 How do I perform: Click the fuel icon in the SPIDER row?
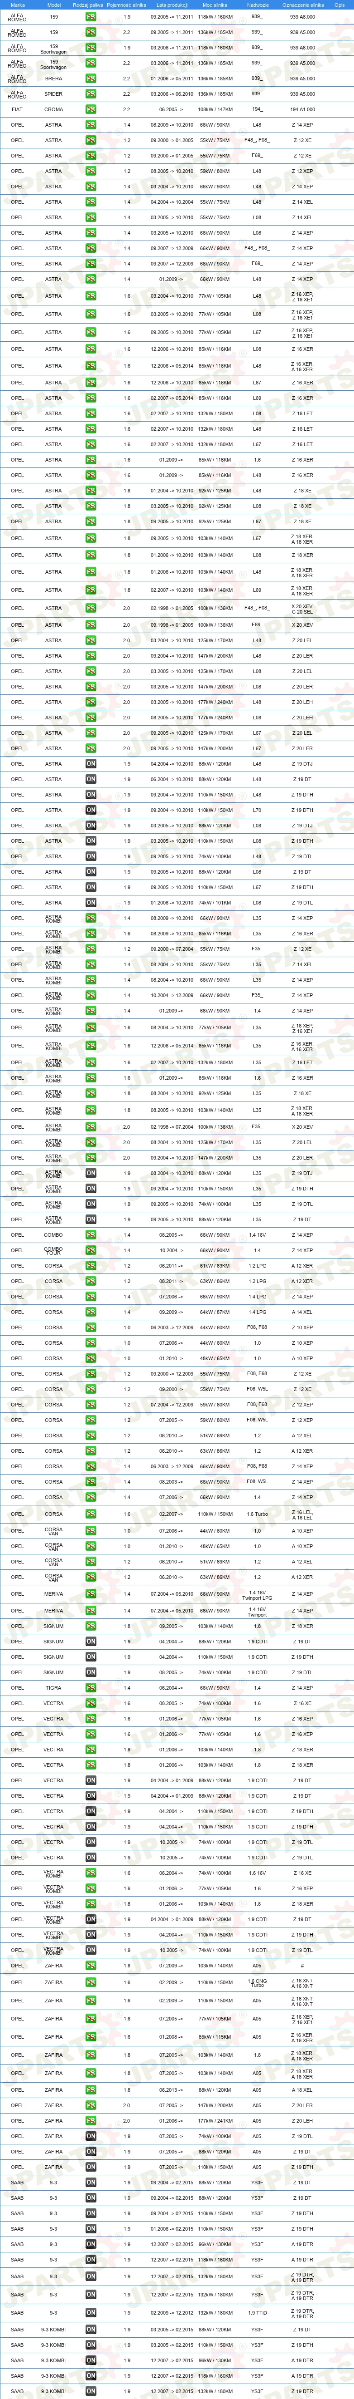point(91,94)
